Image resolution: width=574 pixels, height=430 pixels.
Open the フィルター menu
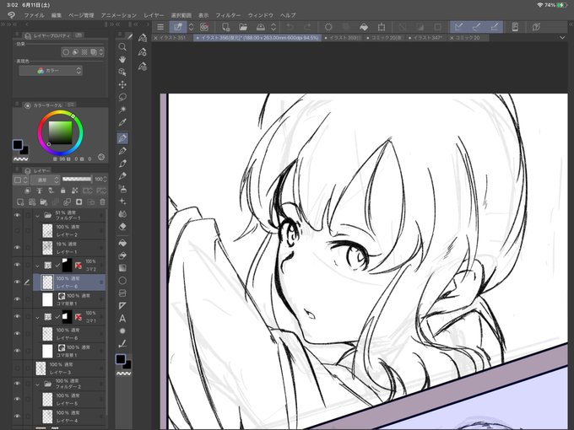228,15
